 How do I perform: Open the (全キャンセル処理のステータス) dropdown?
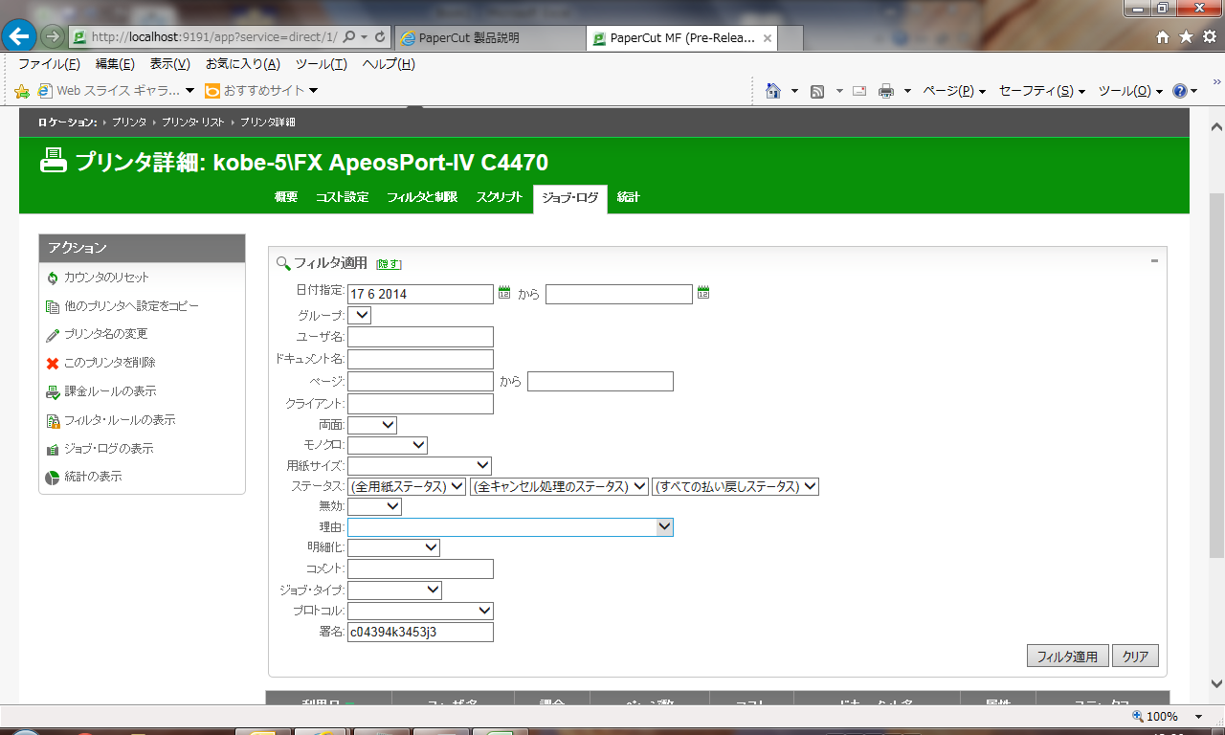(559, 486)
